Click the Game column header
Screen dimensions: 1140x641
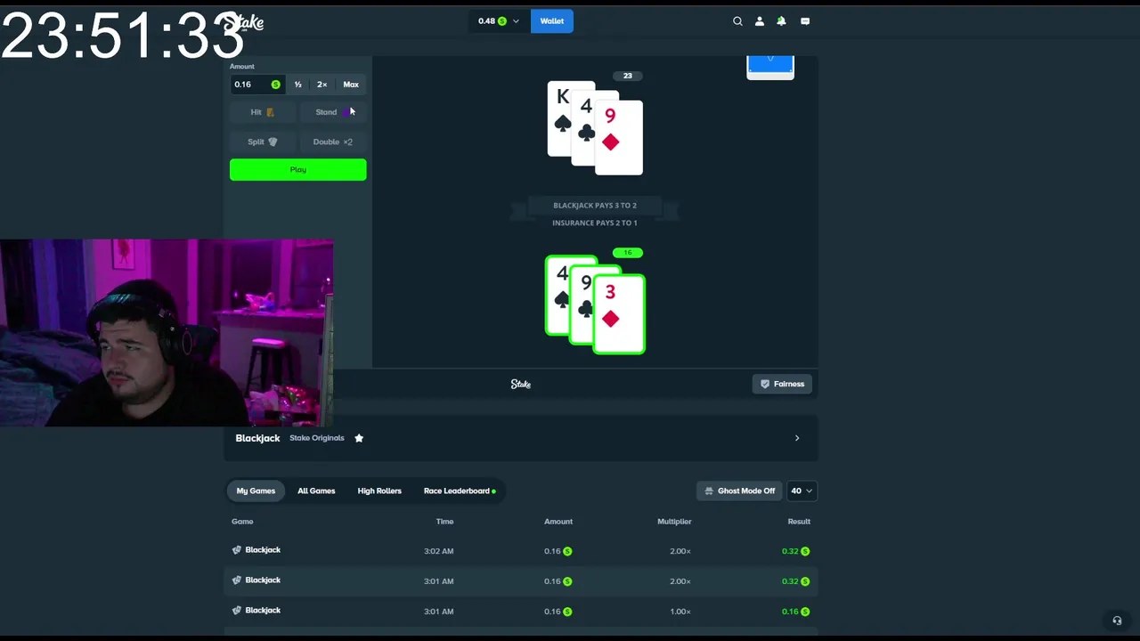tap(242, 522)
